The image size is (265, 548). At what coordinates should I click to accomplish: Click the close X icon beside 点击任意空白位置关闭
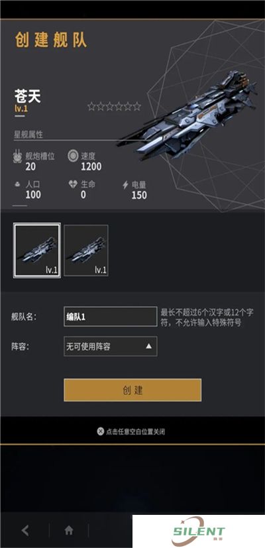[101, 431]
